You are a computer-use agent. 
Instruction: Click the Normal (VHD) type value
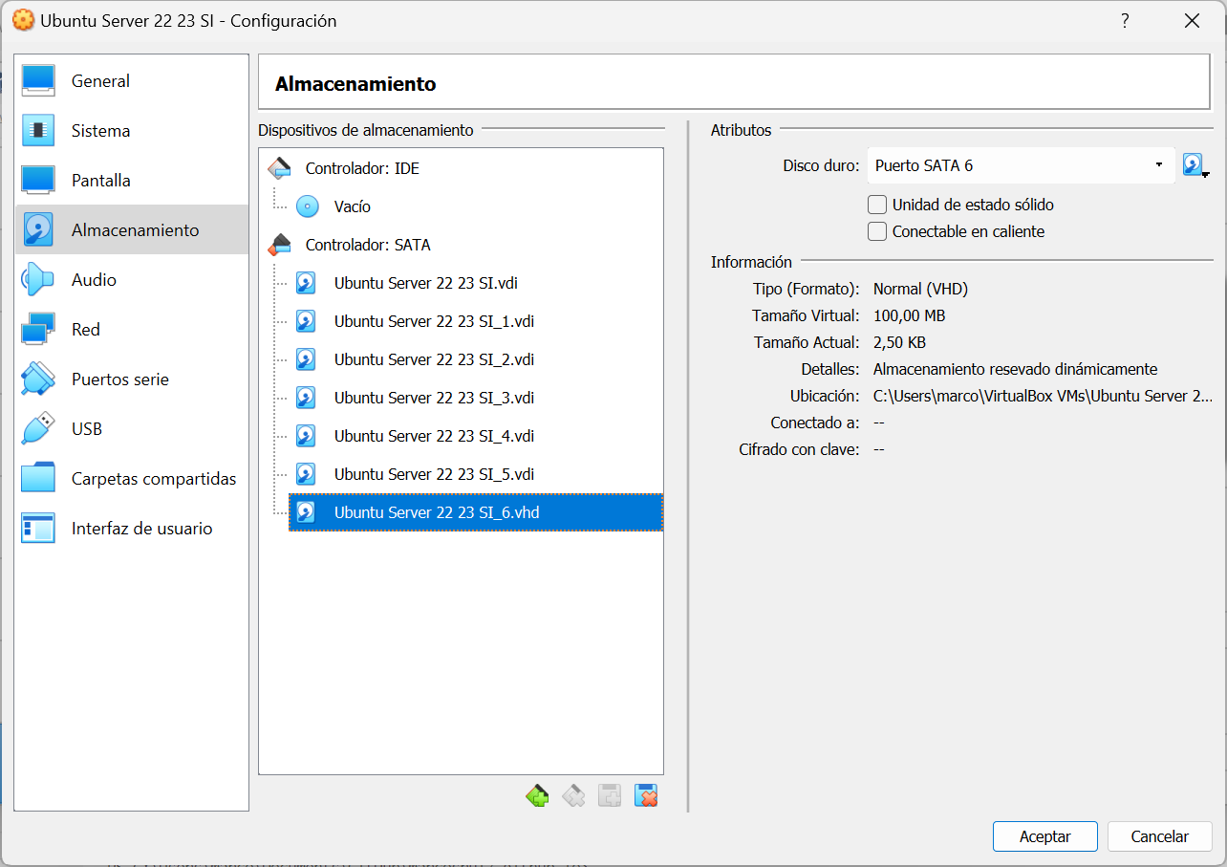point(920,289)
